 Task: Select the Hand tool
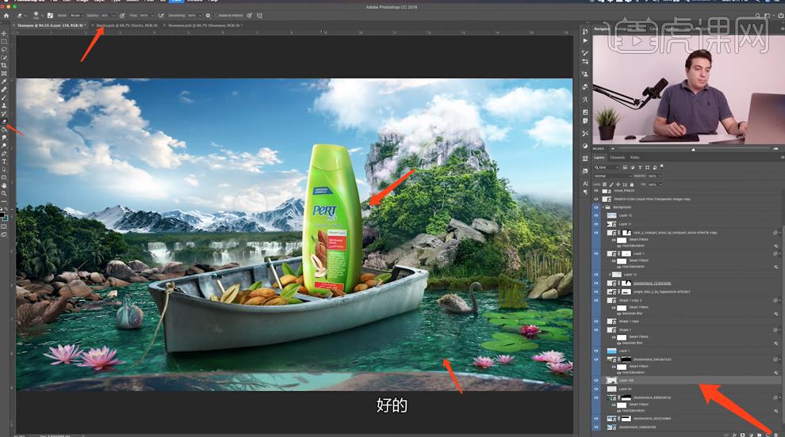4,185
